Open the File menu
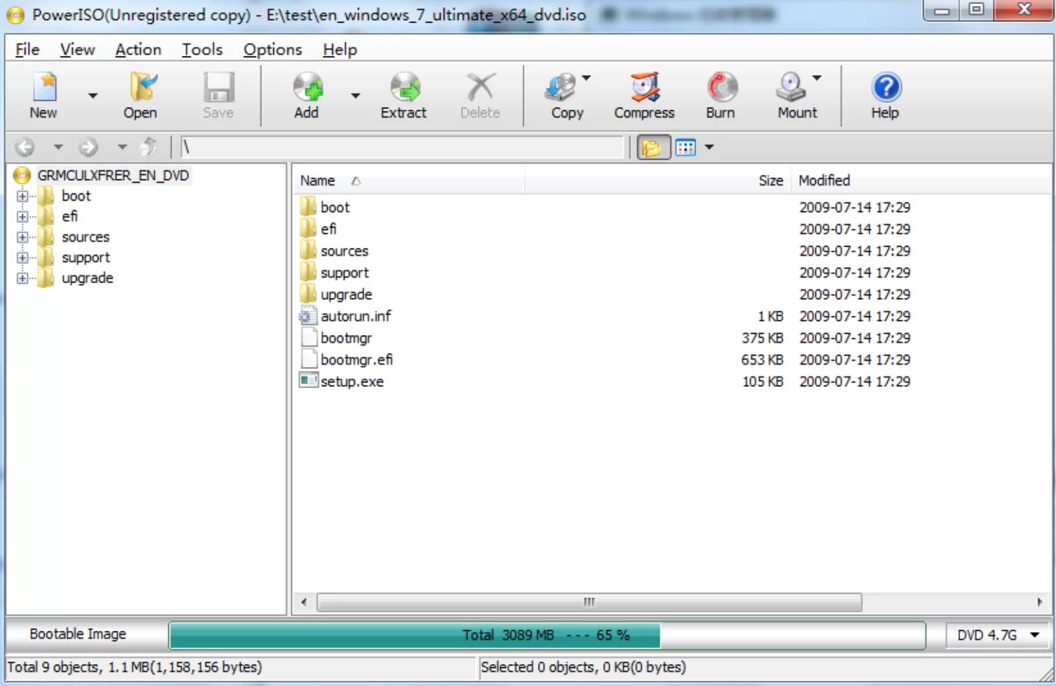The height and width of the screenshot is (686, 1056). 27,50
